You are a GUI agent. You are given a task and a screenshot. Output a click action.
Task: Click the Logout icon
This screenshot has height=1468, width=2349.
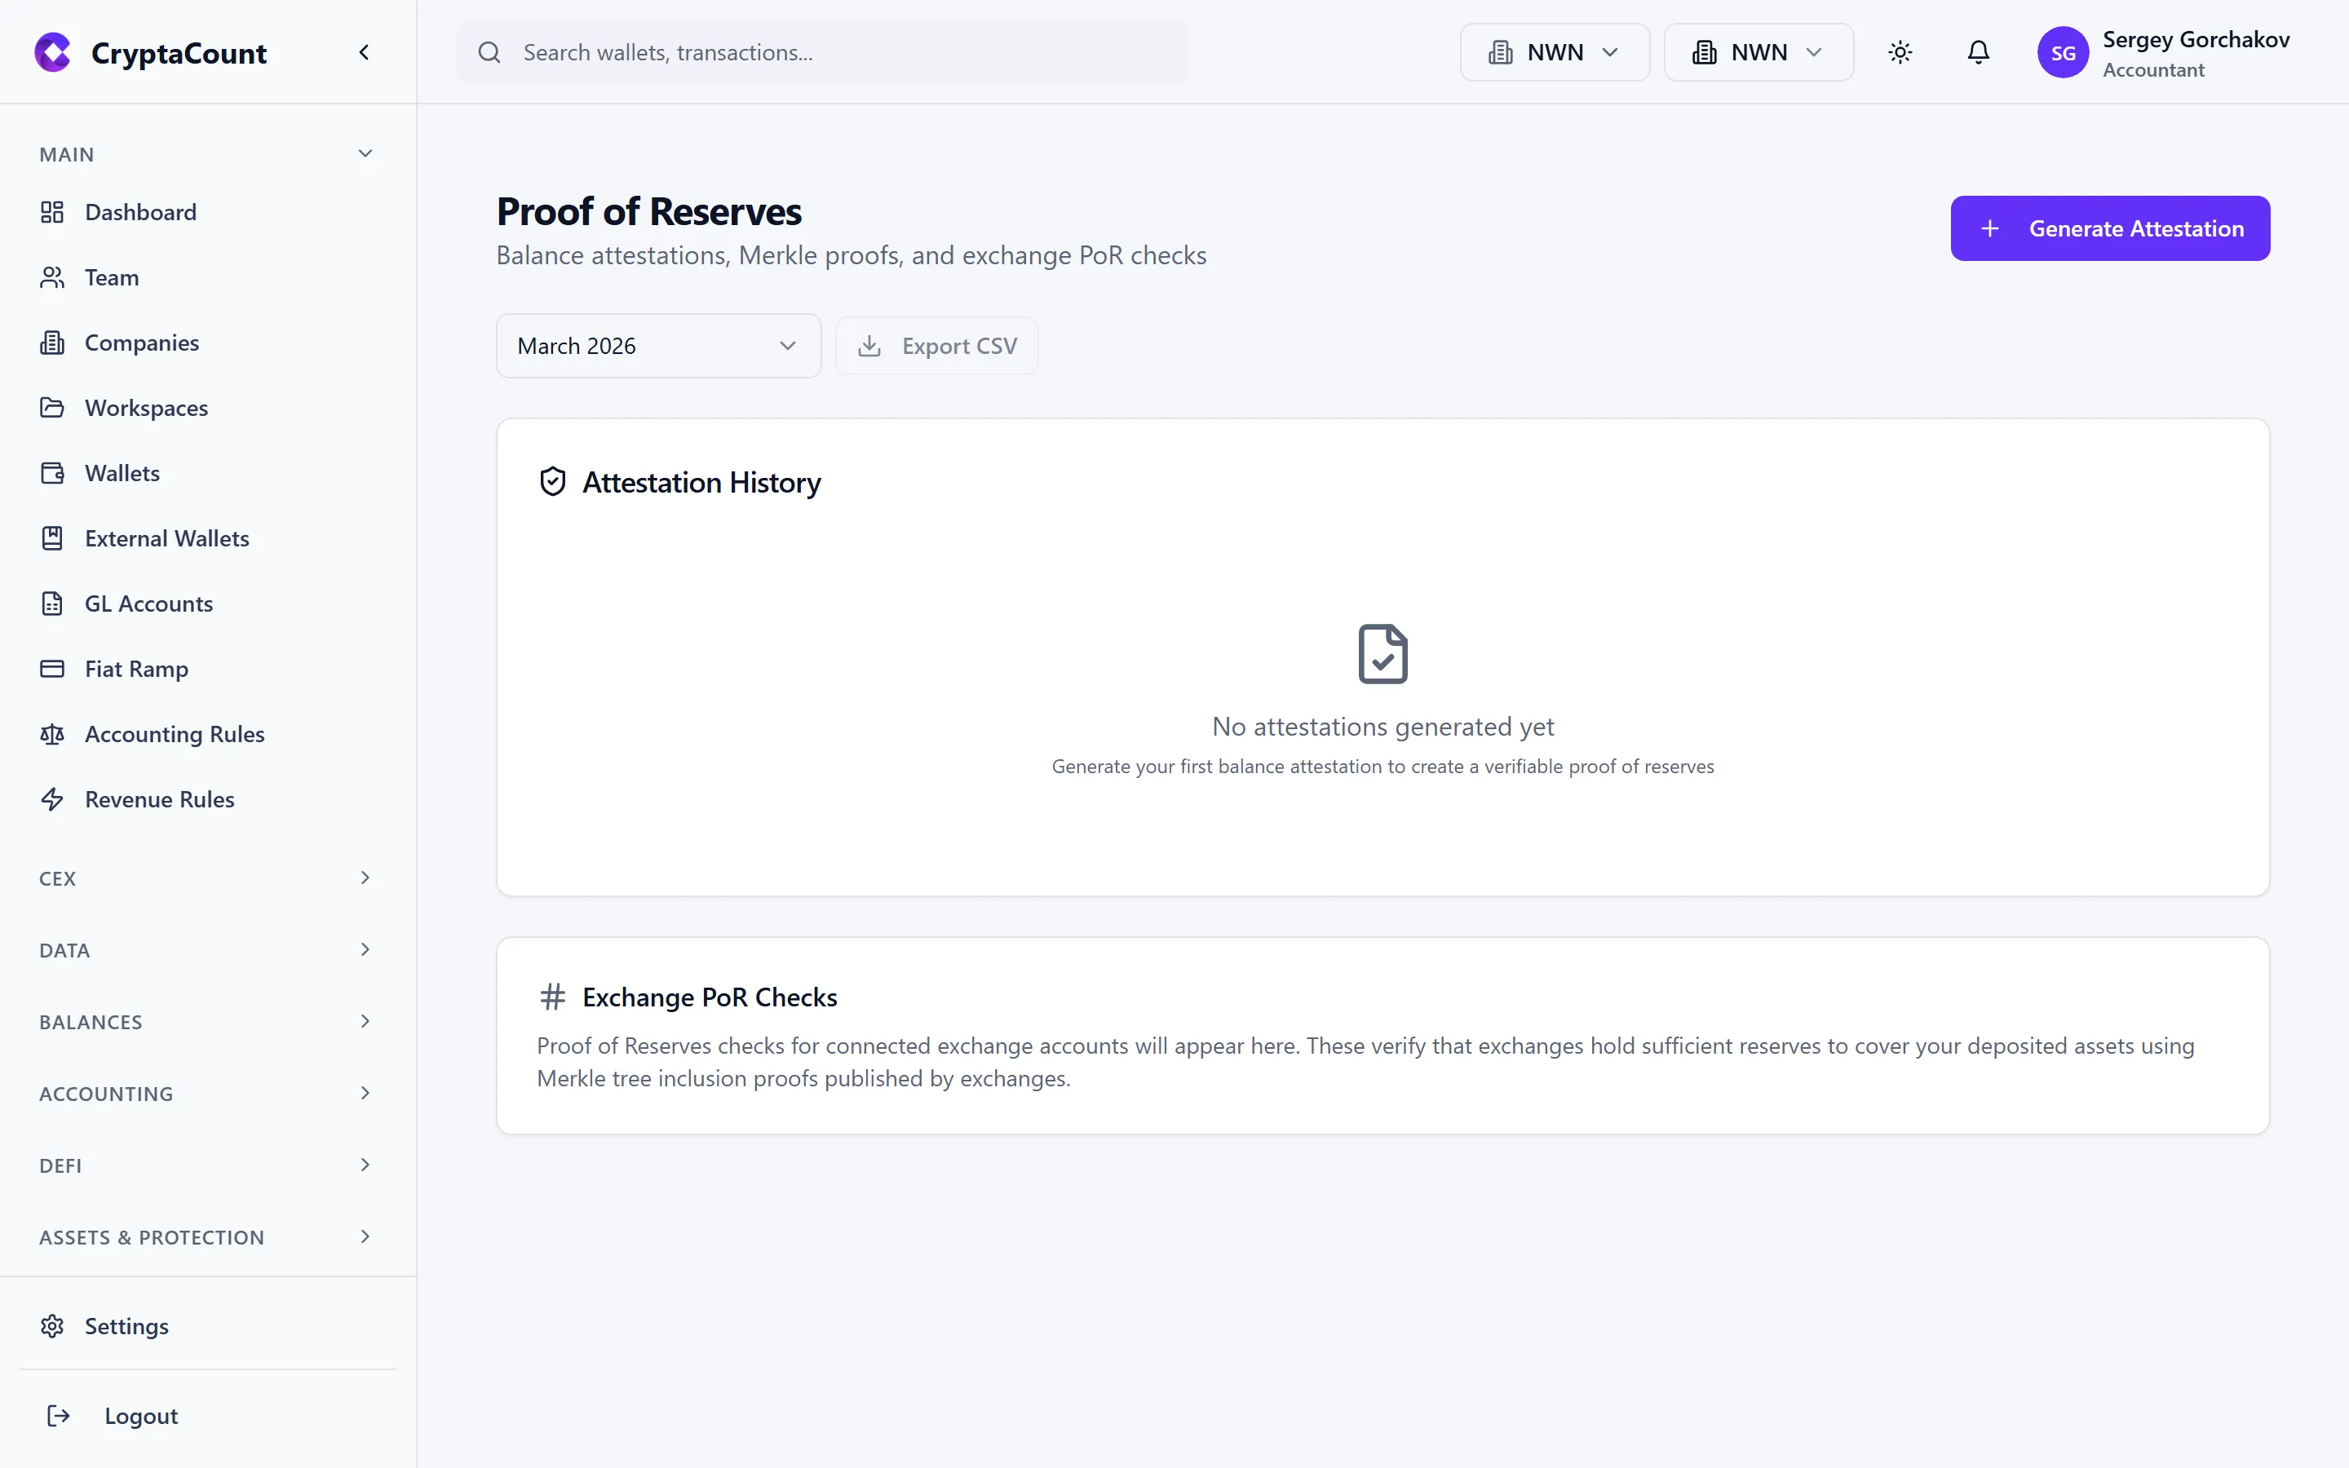58,1416
